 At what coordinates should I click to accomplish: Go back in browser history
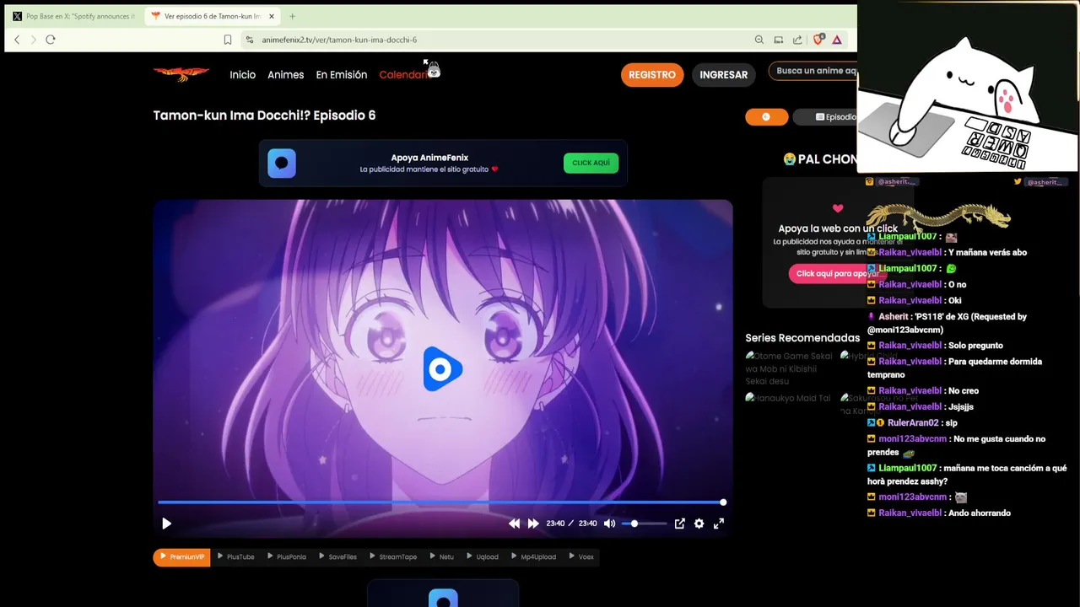(17, 40)
